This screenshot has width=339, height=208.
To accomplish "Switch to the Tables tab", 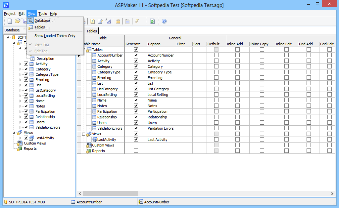I will click(x=91, y=31).
